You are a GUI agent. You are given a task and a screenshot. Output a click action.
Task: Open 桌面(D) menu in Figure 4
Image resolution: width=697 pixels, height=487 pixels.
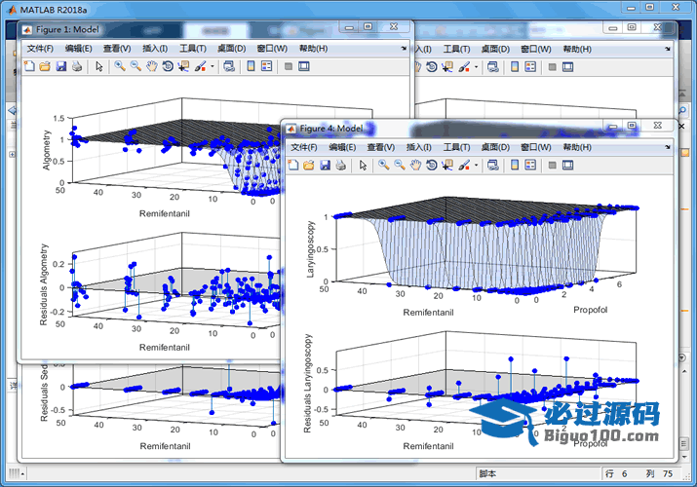pos(495,147)
